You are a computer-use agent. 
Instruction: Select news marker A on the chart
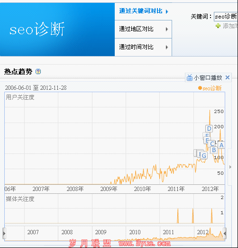pos(221,145)
